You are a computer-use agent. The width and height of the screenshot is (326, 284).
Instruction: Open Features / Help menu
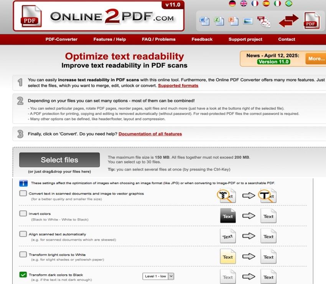click(110, 39)
